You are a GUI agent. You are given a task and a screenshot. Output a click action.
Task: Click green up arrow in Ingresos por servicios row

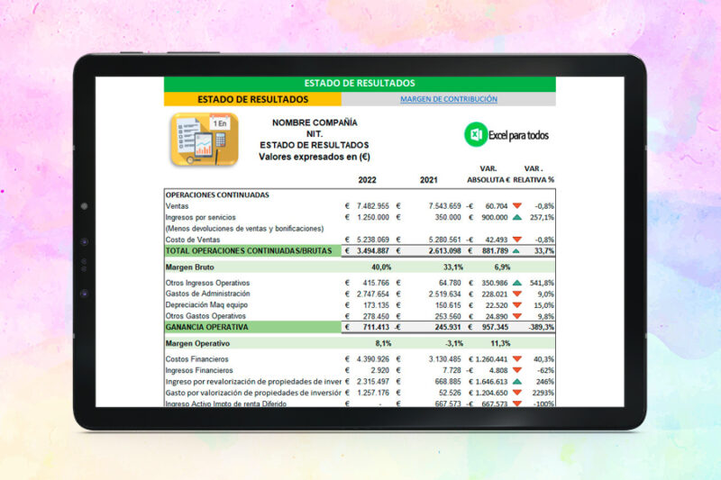point(517,217)
